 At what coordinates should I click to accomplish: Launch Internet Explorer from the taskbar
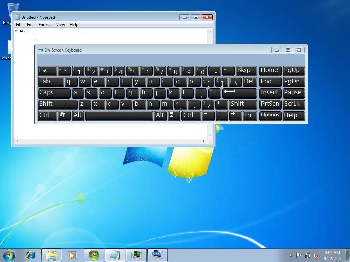coord(30,255)
